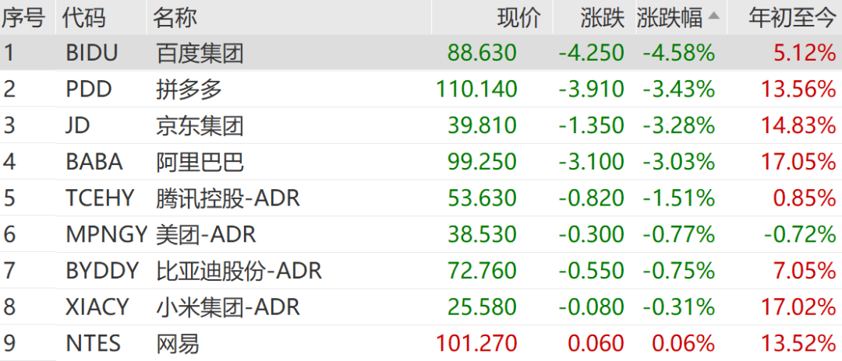The height and width of the screenshot is (361, 842).
Task: Click the 名称 column header
Action: point(175,17)
